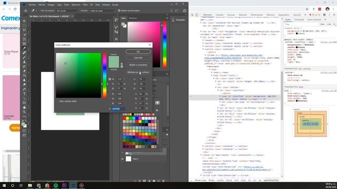
Task: Open Spotify from Windows taskbar
Action: (56, 185)
